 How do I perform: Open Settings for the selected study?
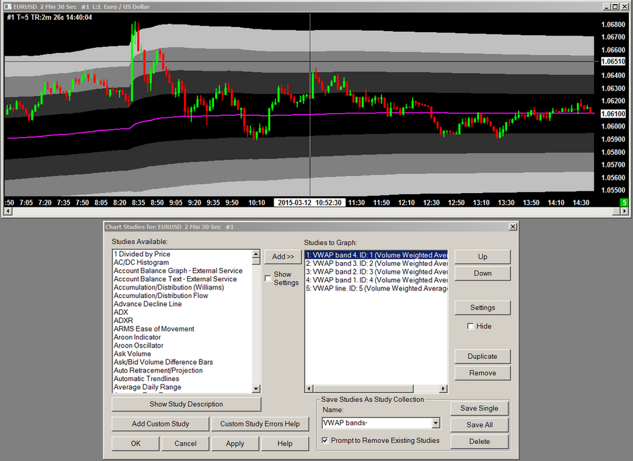click(x=482, y=308)
